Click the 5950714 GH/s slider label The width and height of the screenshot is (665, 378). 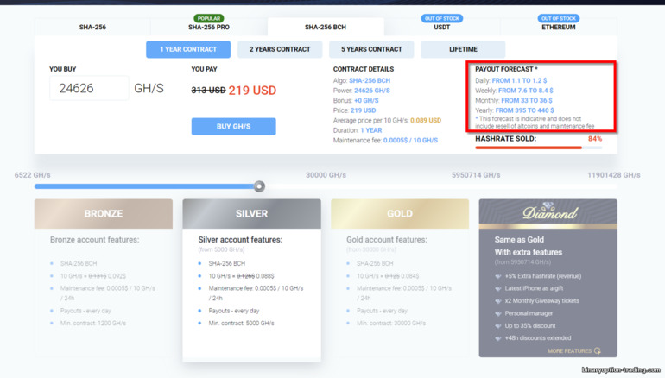point(476,175)
